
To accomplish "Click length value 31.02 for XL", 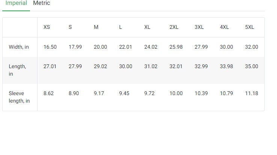I will point(151,66).
